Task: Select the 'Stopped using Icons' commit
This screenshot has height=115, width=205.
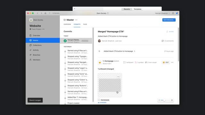Action: 76,75
